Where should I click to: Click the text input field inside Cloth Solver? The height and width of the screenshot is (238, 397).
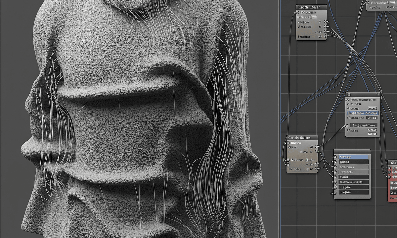307,17
